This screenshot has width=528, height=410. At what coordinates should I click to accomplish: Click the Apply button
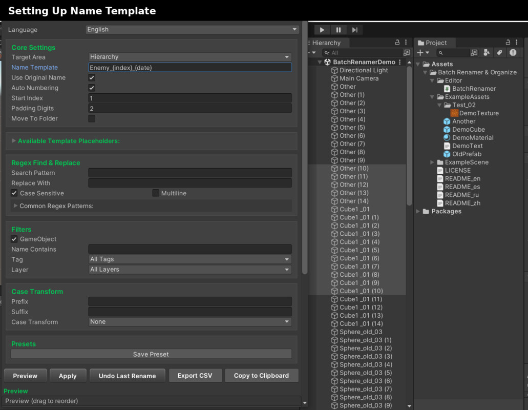coord(68,376)
